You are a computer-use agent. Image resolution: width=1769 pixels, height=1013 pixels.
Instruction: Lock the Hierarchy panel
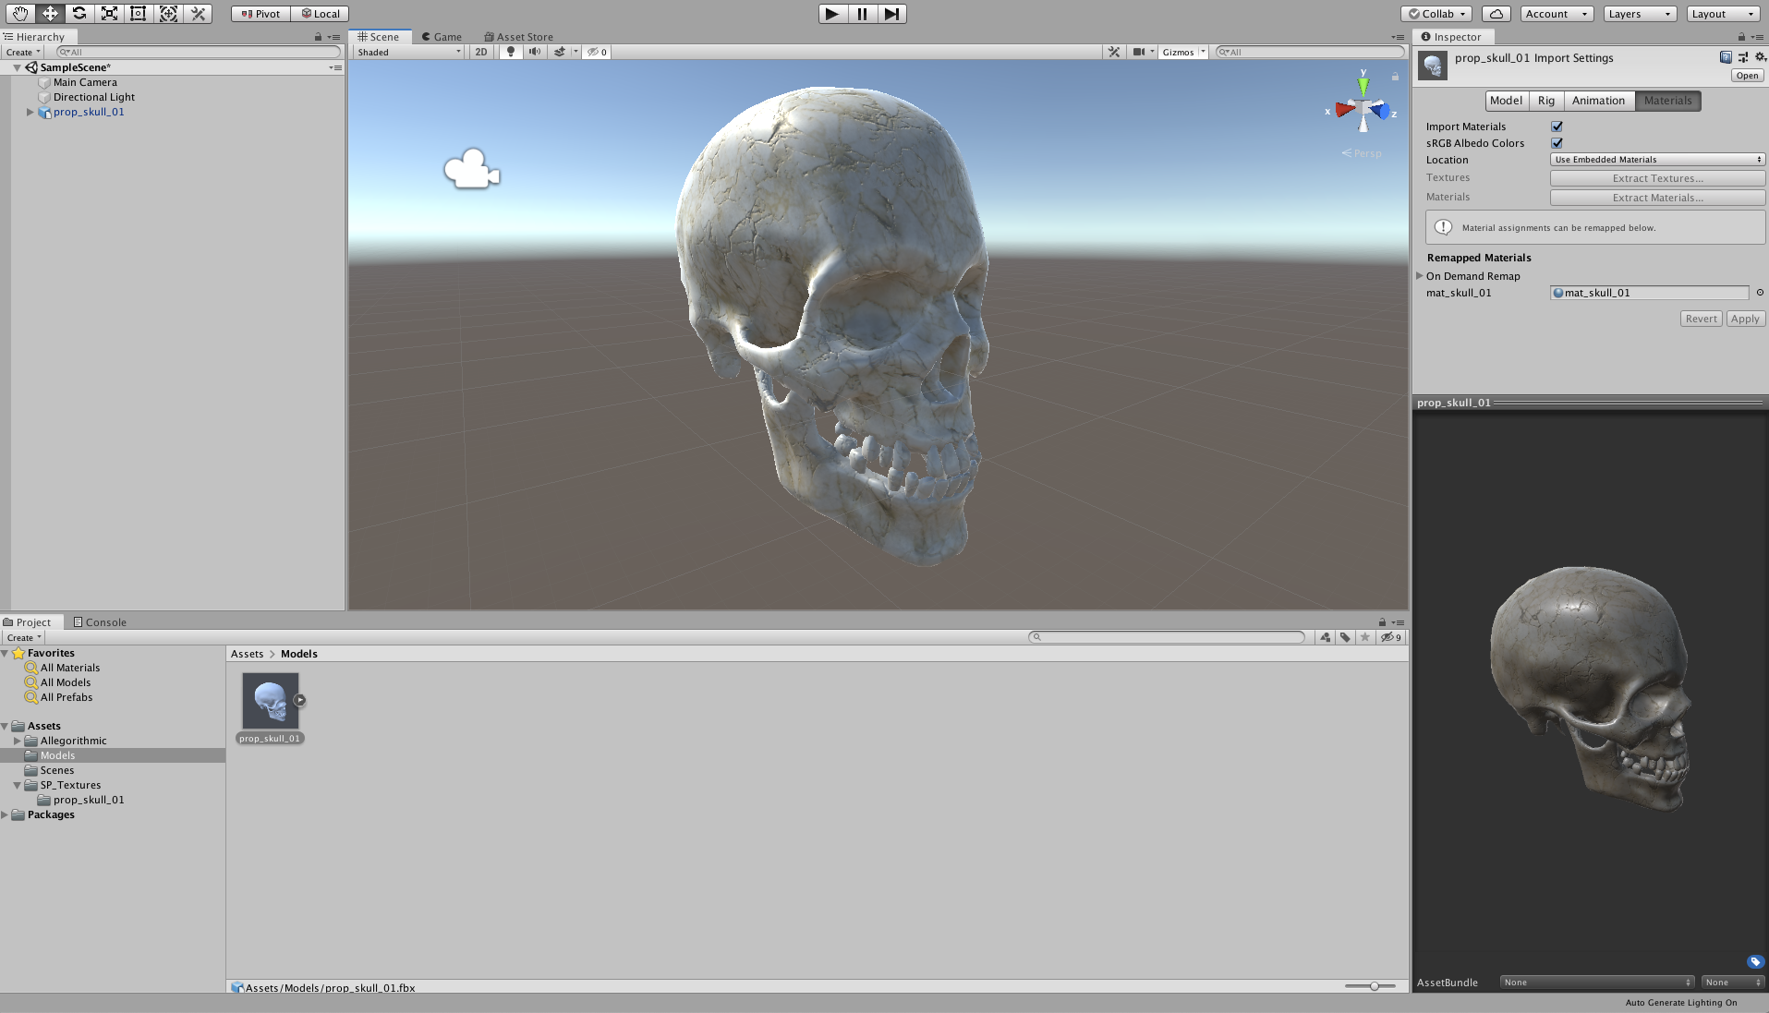coord(318,37)
